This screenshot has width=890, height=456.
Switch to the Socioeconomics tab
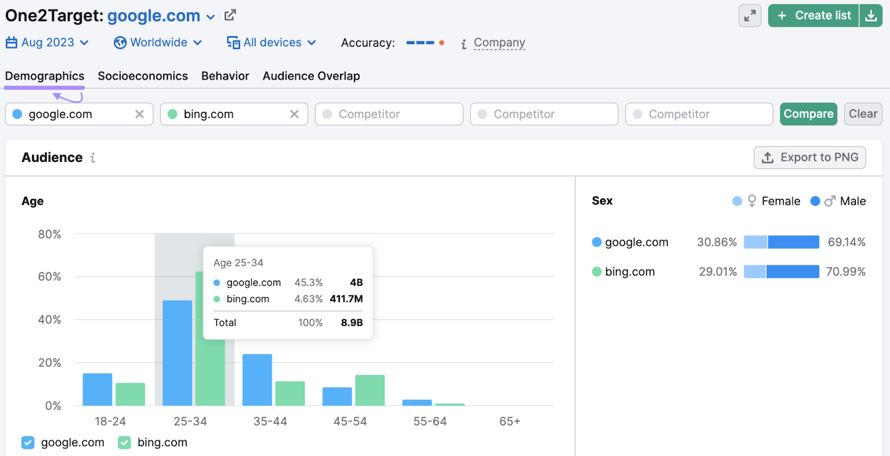[x=142, y=76]
